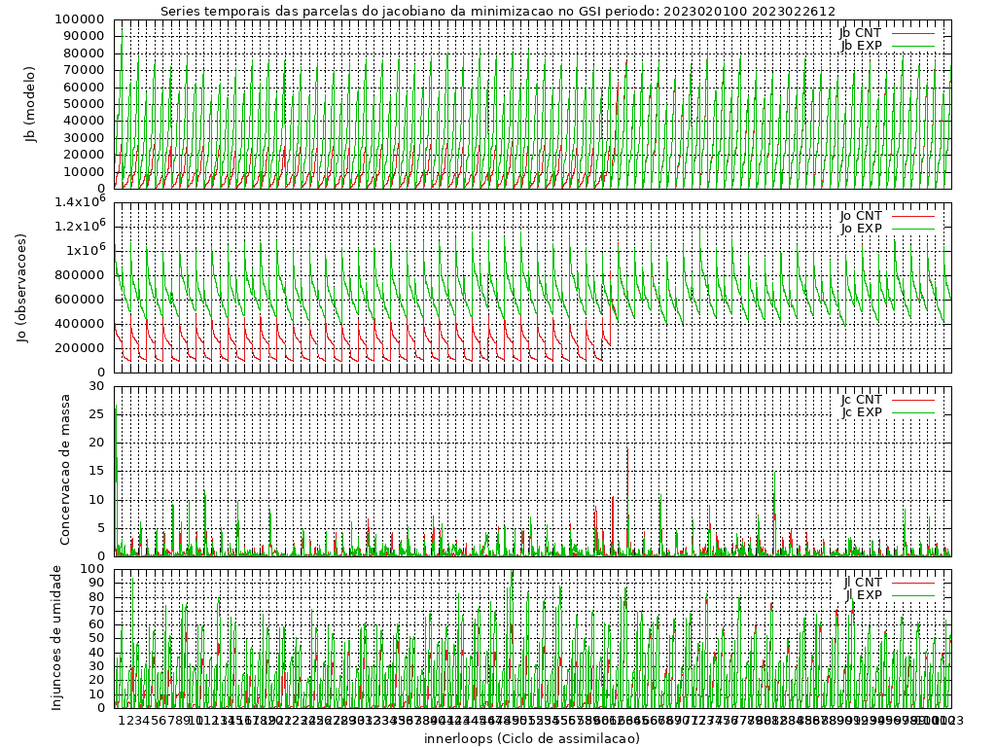The height and width of the screenshot is (747, 996).
Task: Click the green line sample beside Jc EXP
Action: [x=911, y=412]
